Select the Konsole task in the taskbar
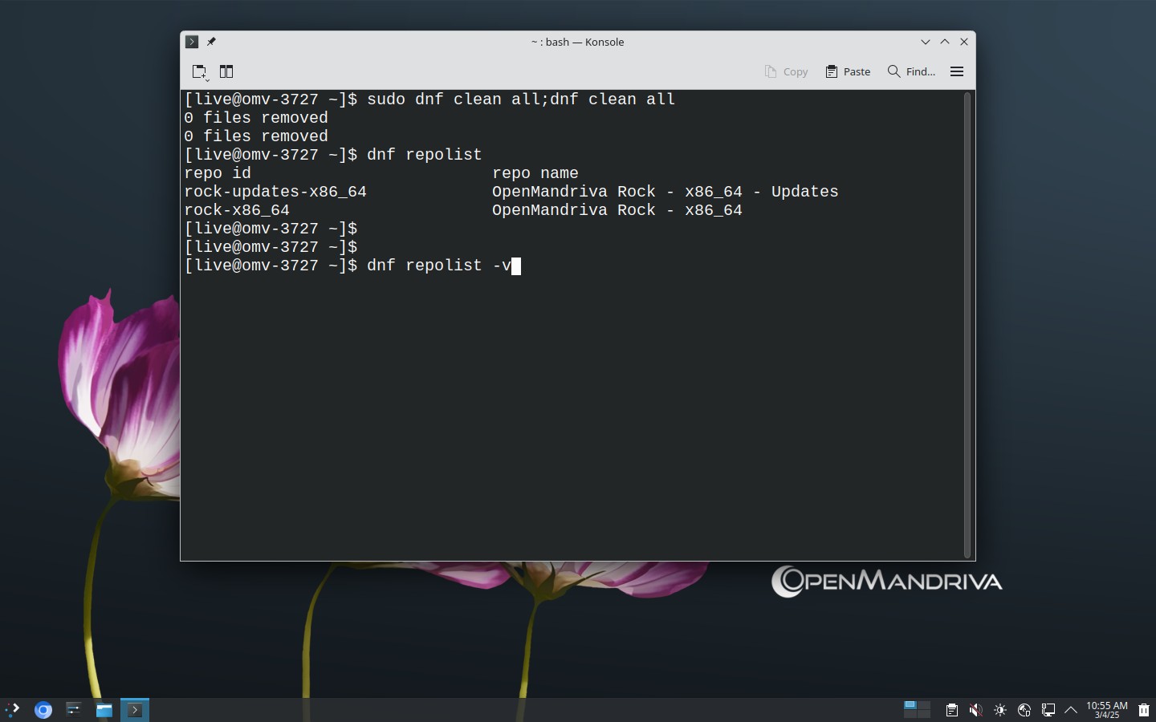1156x722 pixels. coord(135,710)
